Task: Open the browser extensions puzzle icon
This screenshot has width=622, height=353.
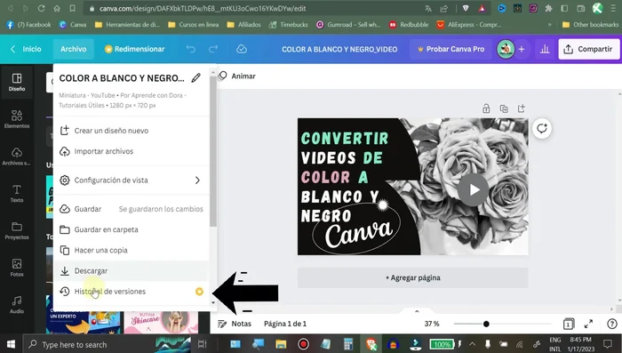Action: click(548, 8)
